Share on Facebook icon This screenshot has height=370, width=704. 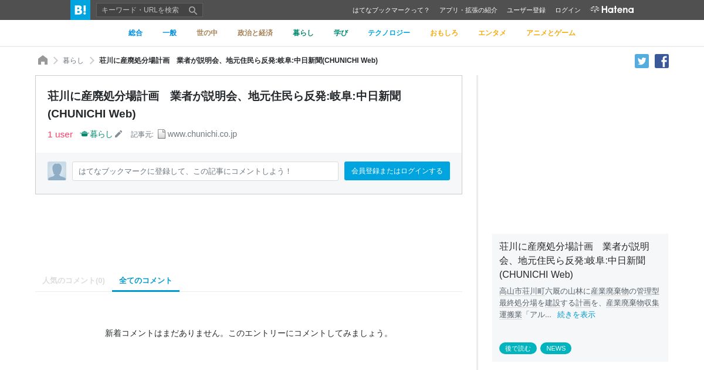(662, 61)
